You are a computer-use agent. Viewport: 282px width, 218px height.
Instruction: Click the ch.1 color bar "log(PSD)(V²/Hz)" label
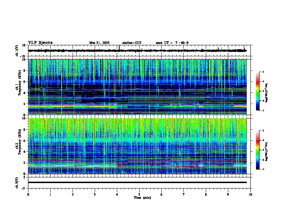[266, 93]
